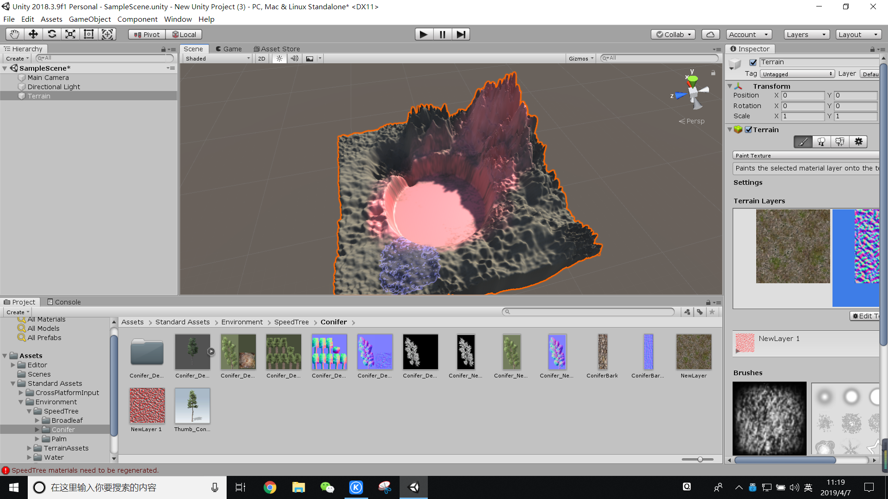Screen dimensions: 888x499
Task: Open the cloud services panel
Action: 711,34
